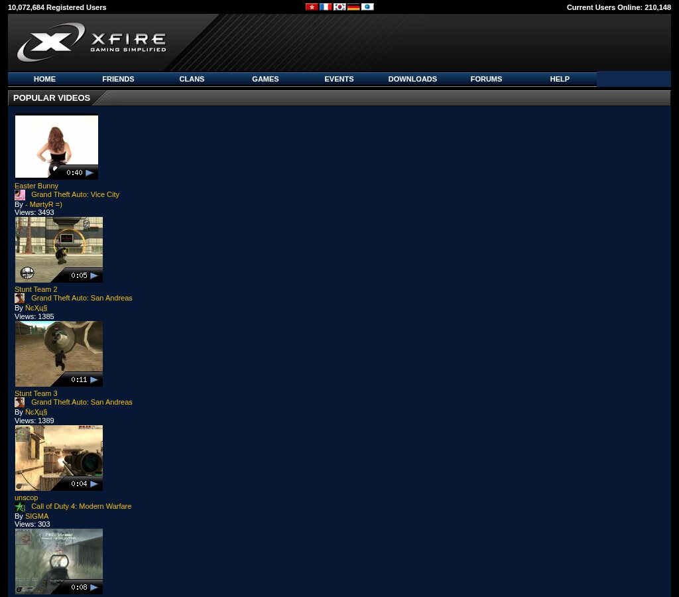Viewport: 679px width, 597px height.
Task: View SIGMA's user profile
Action: coord(37,517)
